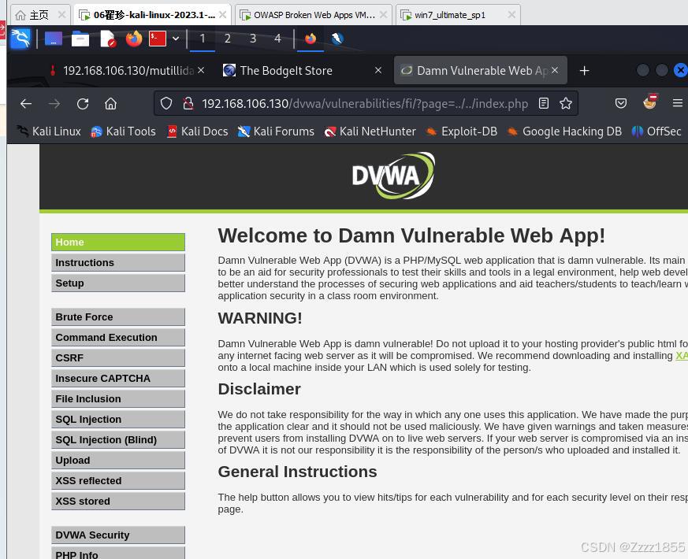Open the Pocket save icon
The image size is (688, 559).
click(x=620, y=103)
